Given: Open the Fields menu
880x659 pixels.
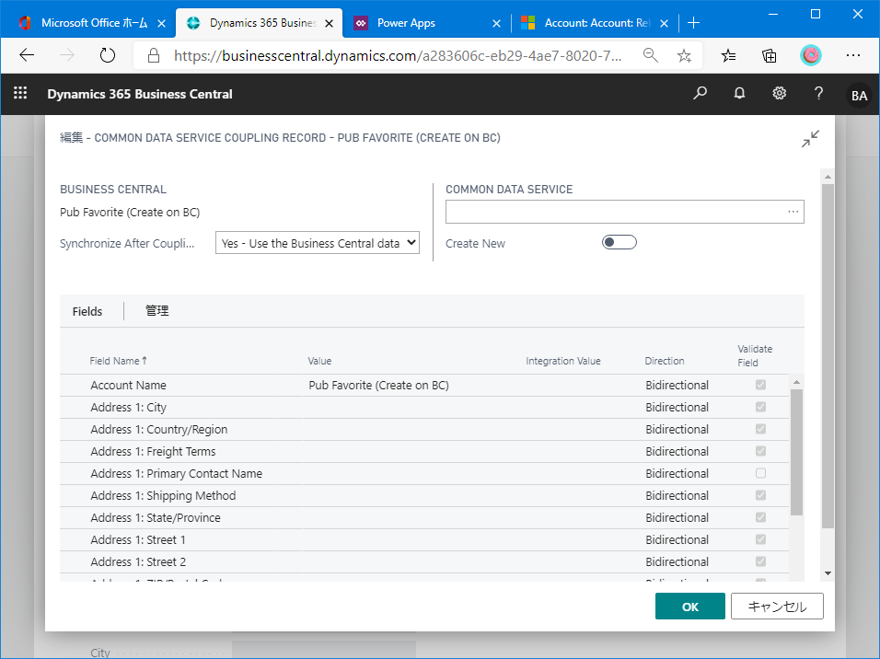Looking at the screenshot, I should click(87, 311).
